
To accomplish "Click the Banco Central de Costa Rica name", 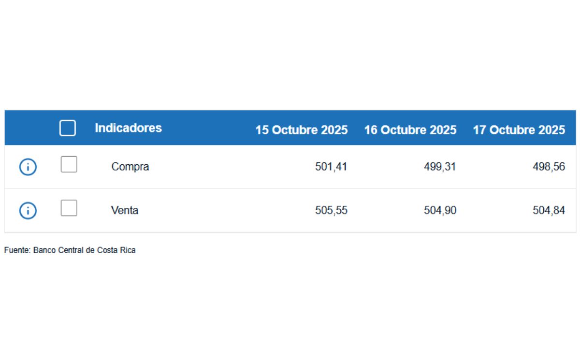I will (x=84, y=250).
